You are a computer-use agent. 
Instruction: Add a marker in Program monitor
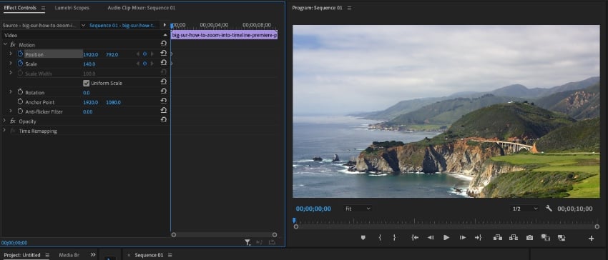[363, 238]
